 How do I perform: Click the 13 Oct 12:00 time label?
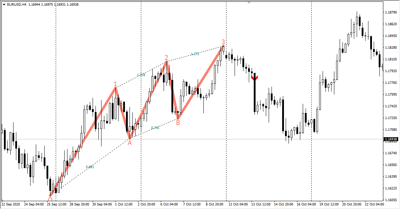tap(261, 204)
